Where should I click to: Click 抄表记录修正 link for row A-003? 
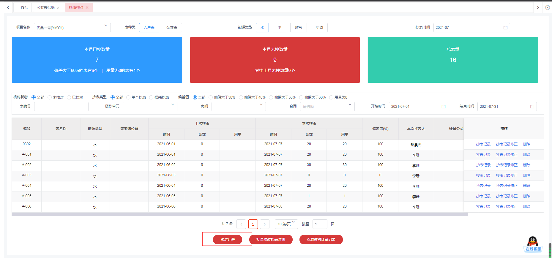click(x=507, y=175)
